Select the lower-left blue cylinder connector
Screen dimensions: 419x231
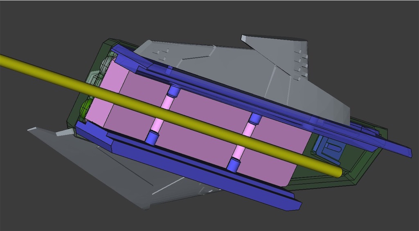point(152,138)
